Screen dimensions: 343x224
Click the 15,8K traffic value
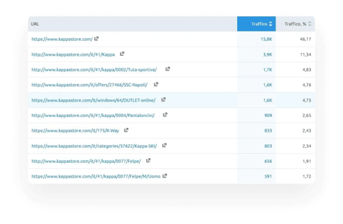coord(266,39)
